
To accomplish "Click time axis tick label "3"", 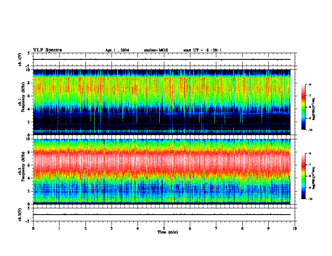I will [x=112, y=228].
